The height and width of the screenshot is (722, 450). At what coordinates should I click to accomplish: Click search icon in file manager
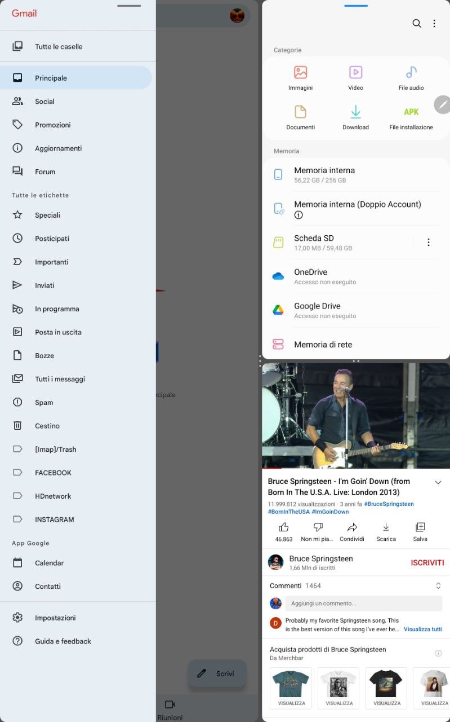(x=417, y=23)
